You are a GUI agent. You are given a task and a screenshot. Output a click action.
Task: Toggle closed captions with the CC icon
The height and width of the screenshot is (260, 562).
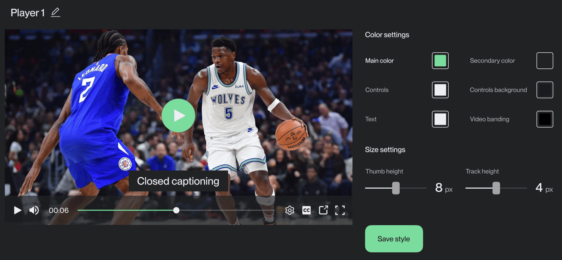coord(306,210)
